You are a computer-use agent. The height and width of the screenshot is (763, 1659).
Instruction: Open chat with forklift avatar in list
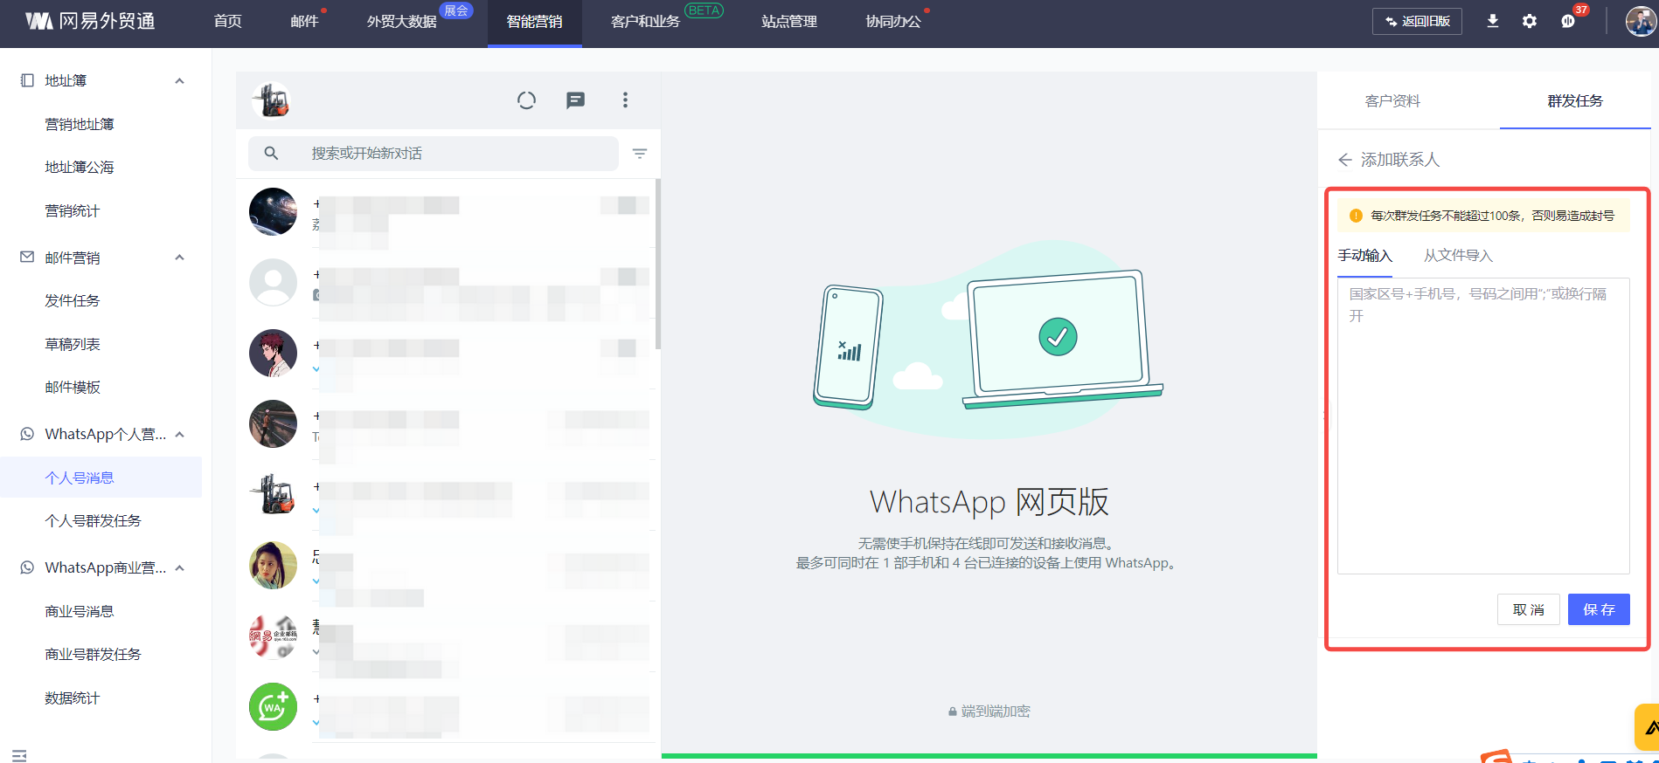(x=273, y=494)
